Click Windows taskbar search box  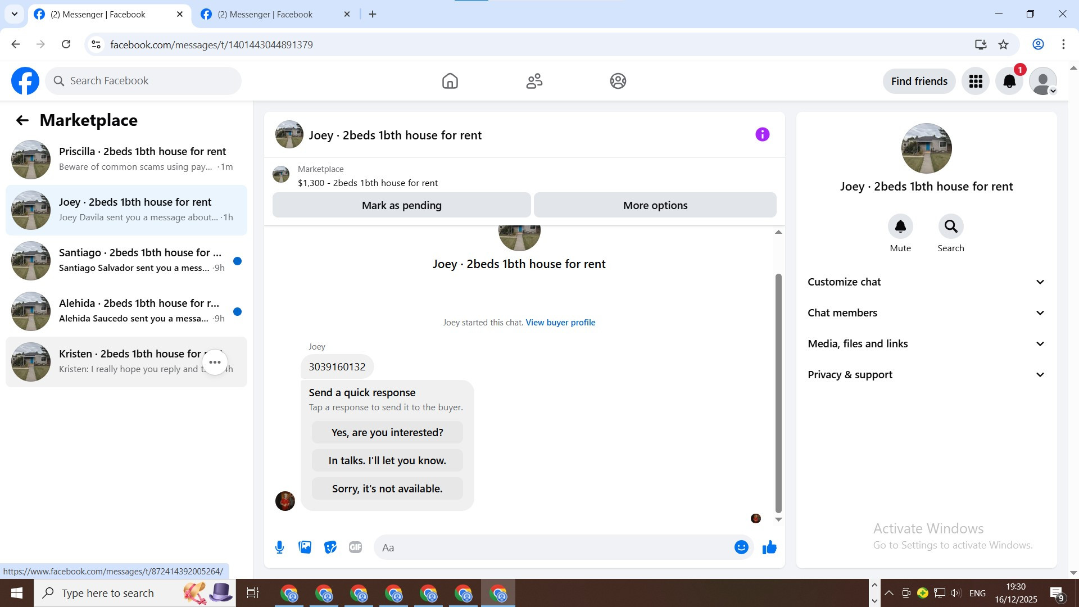pyautogui.click(x=135, y=593)
